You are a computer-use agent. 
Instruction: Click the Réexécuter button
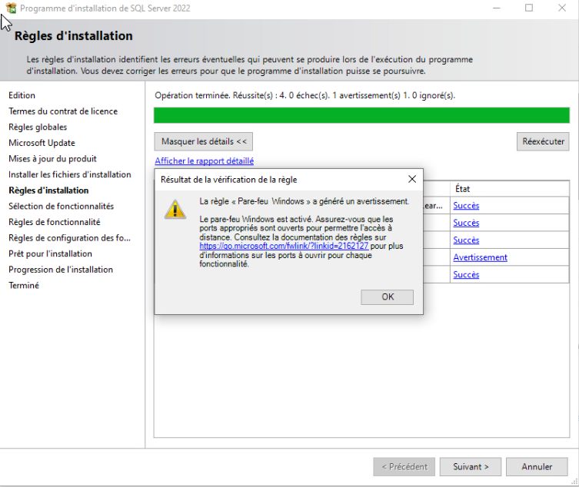tap(543, 141)
